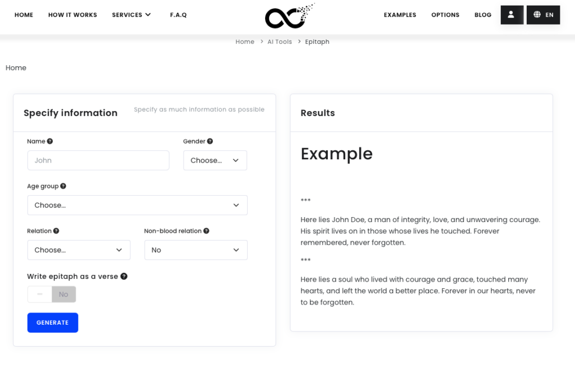The image size is (575, 368).
Task: Open the Relation dropdown
Action: (x=79, y=250)
